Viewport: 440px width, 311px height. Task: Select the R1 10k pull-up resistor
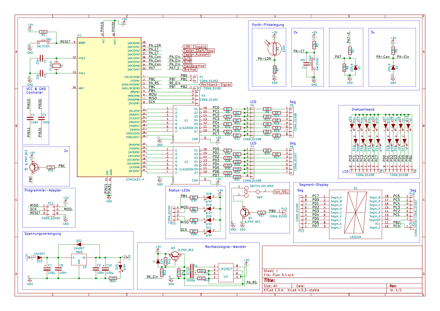[x=43, y=32]
